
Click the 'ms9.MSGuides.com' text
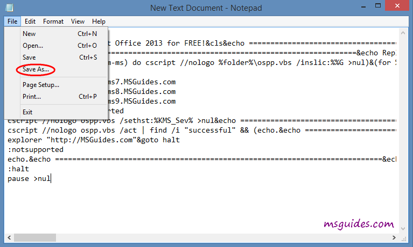[x=142, y=101]
